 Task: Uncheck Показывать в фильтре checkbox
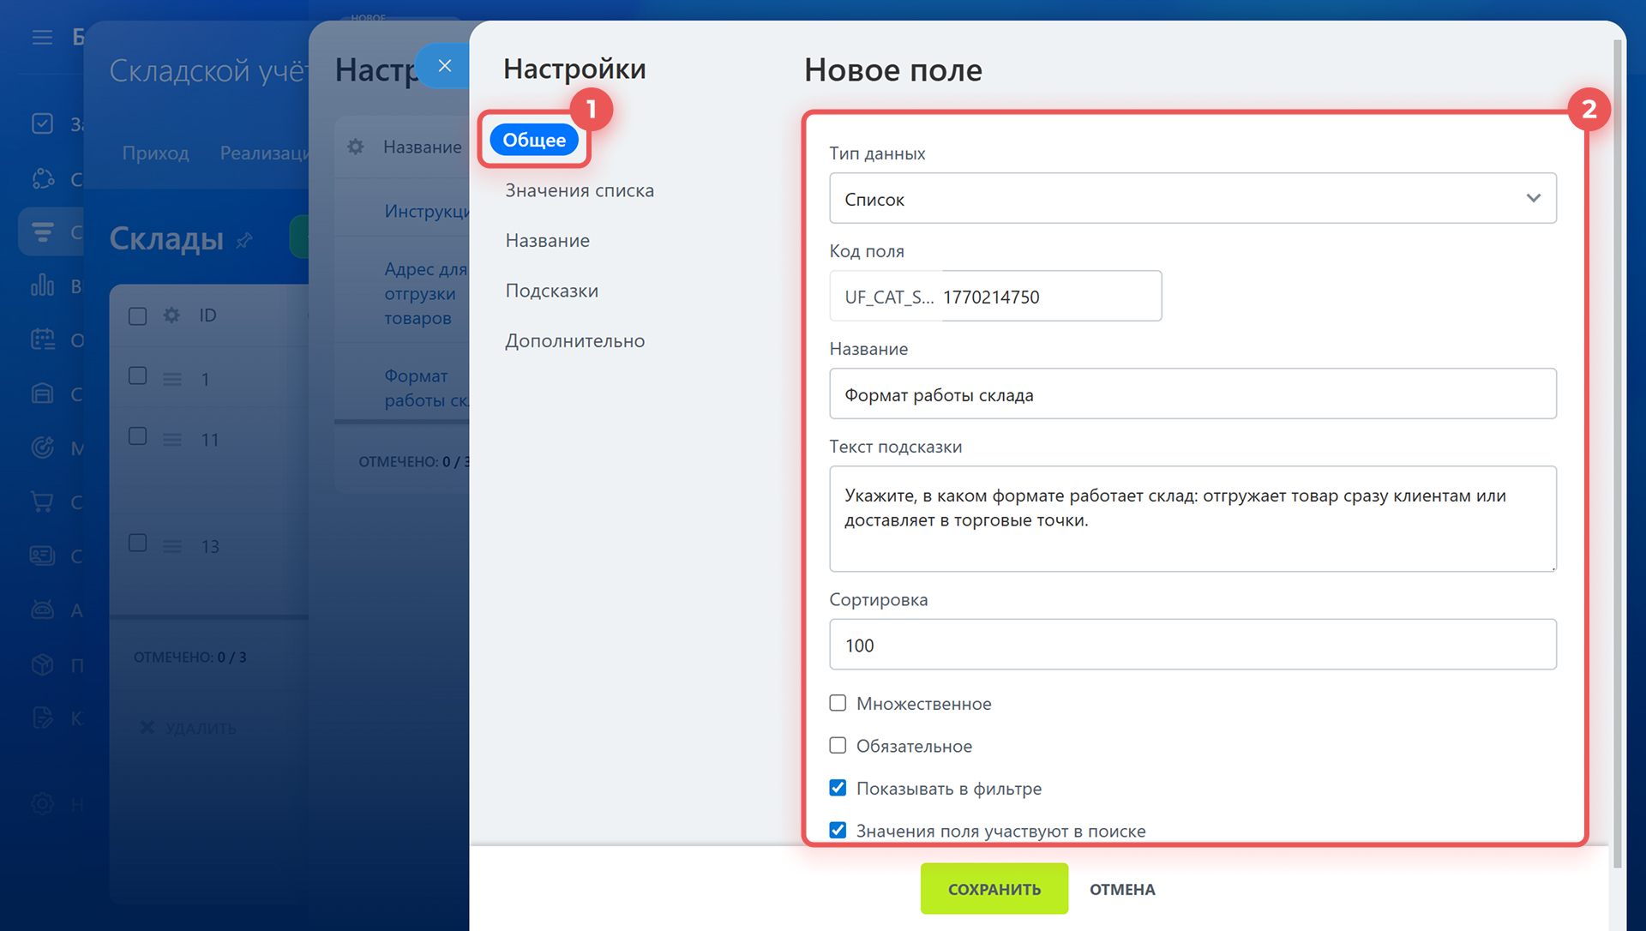pyautogui.click(x=838, y=788)
